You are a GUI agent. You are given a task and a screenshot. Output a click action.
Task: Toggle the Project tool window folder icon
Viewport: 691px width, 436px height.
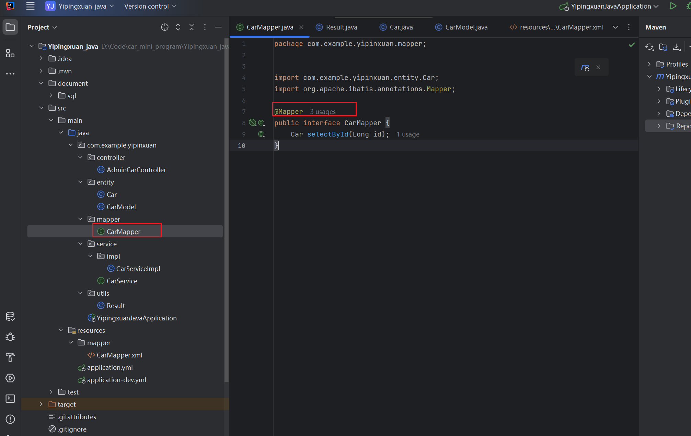point(10,27)
